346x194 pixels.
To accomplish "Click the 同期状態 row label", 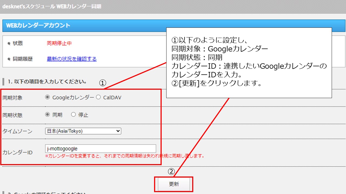I will [12, 115].
